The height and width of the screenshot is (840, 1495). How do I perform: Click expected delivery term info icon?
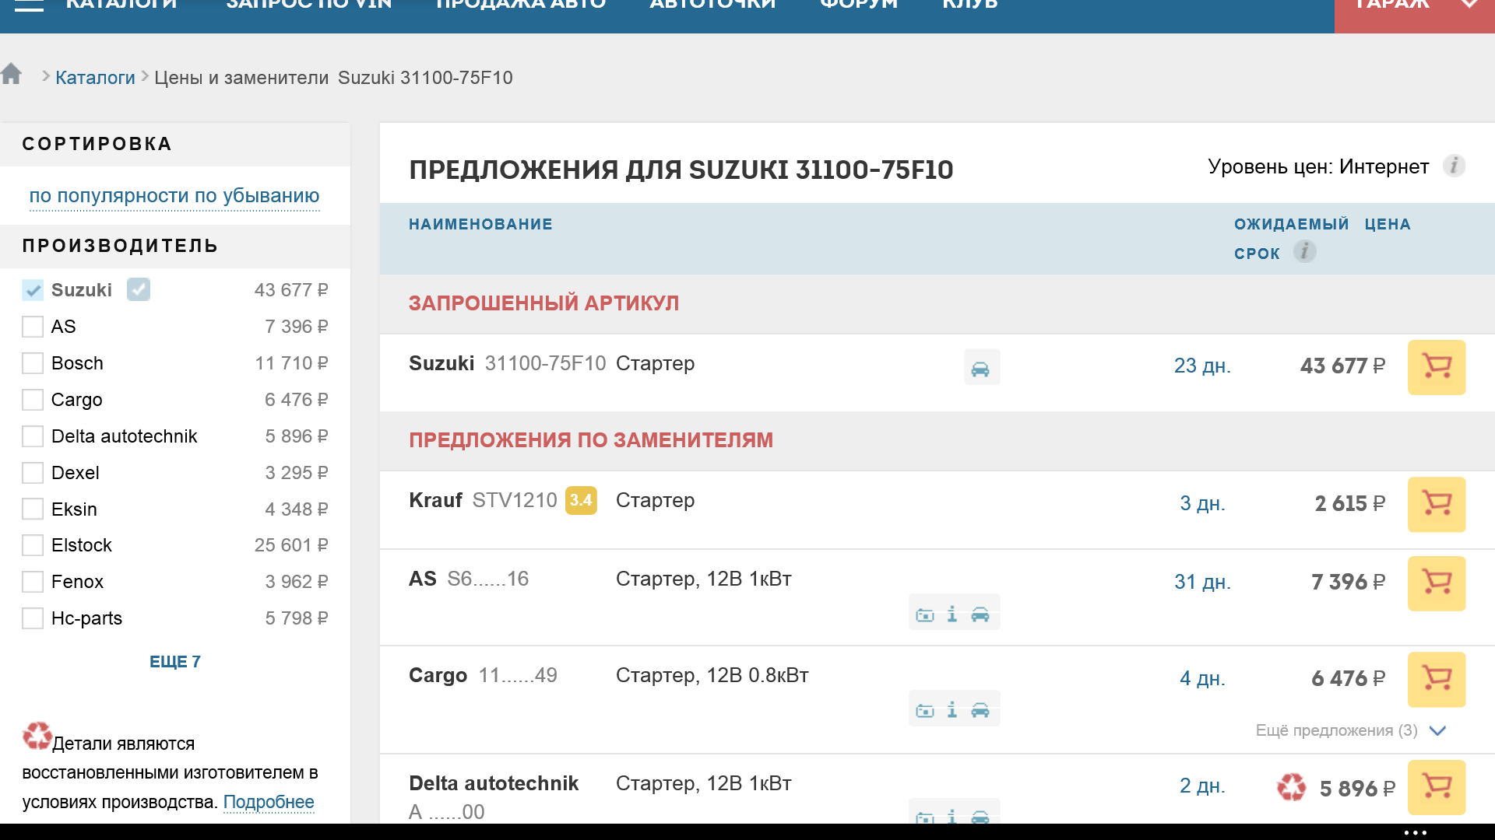pyautogui.click(x=1304, y=252)
